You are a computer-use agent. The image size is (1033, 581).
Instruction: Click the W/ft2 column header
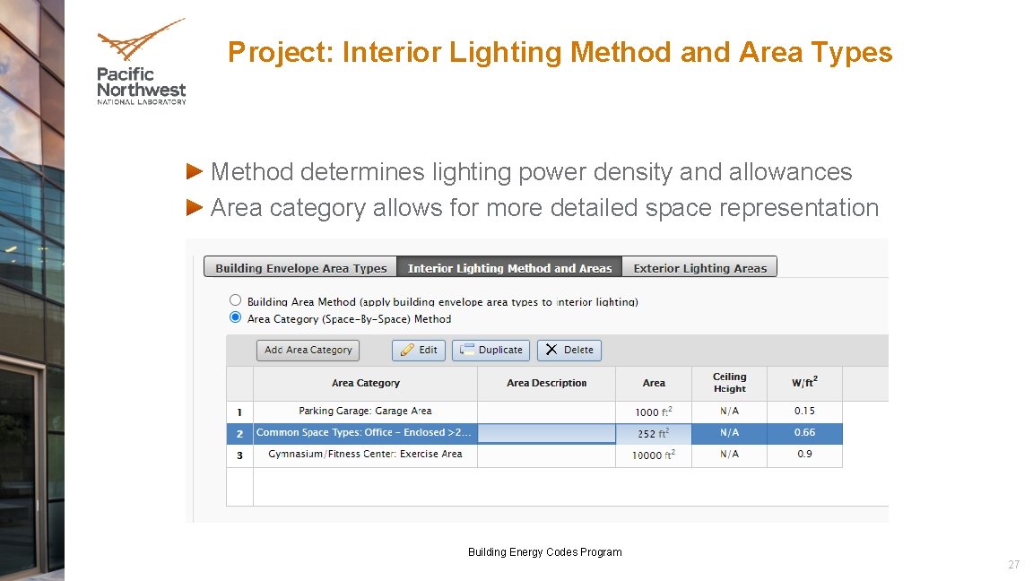tap(804, 383)
